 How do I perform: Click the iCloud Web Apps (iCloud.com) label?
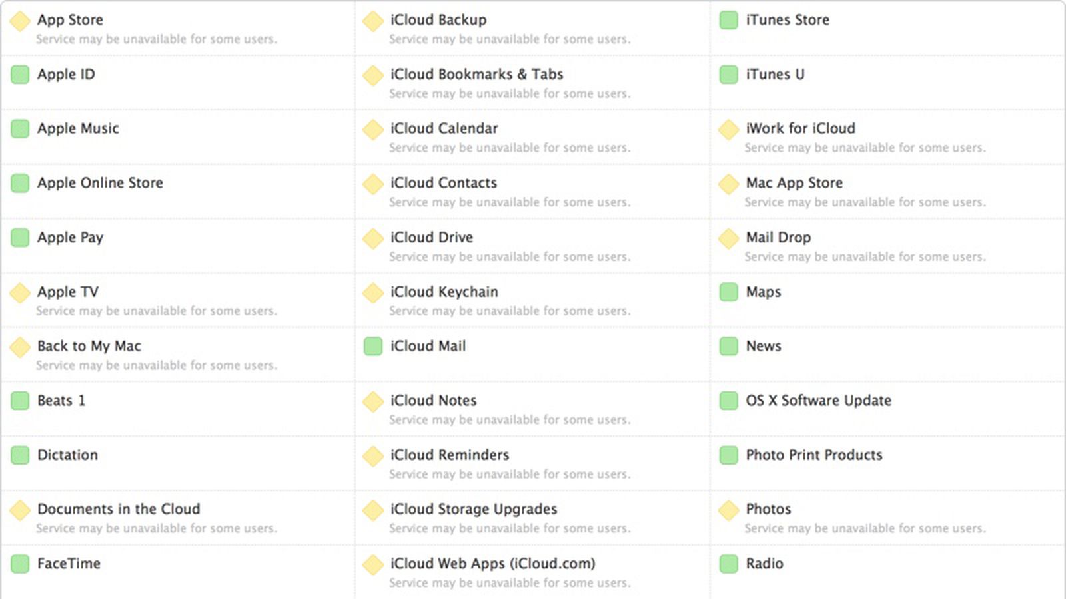pyautogui.click(x=492, y=564)
